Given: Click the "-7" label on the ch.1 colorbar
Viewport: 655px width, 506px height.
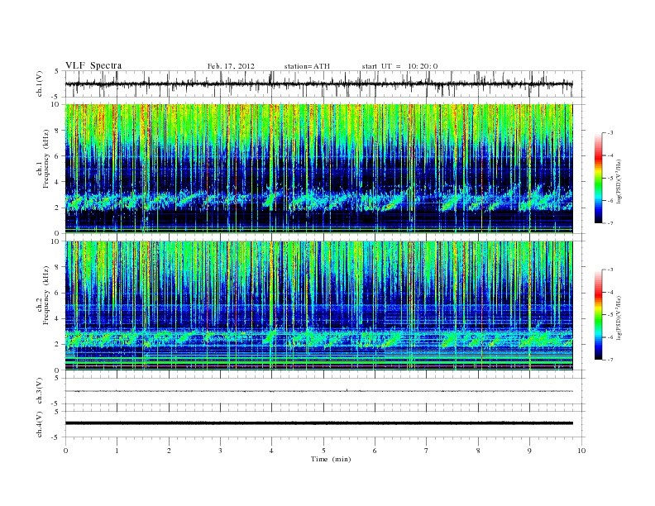Looking at the screenshot, I should [x=610, y=223].
